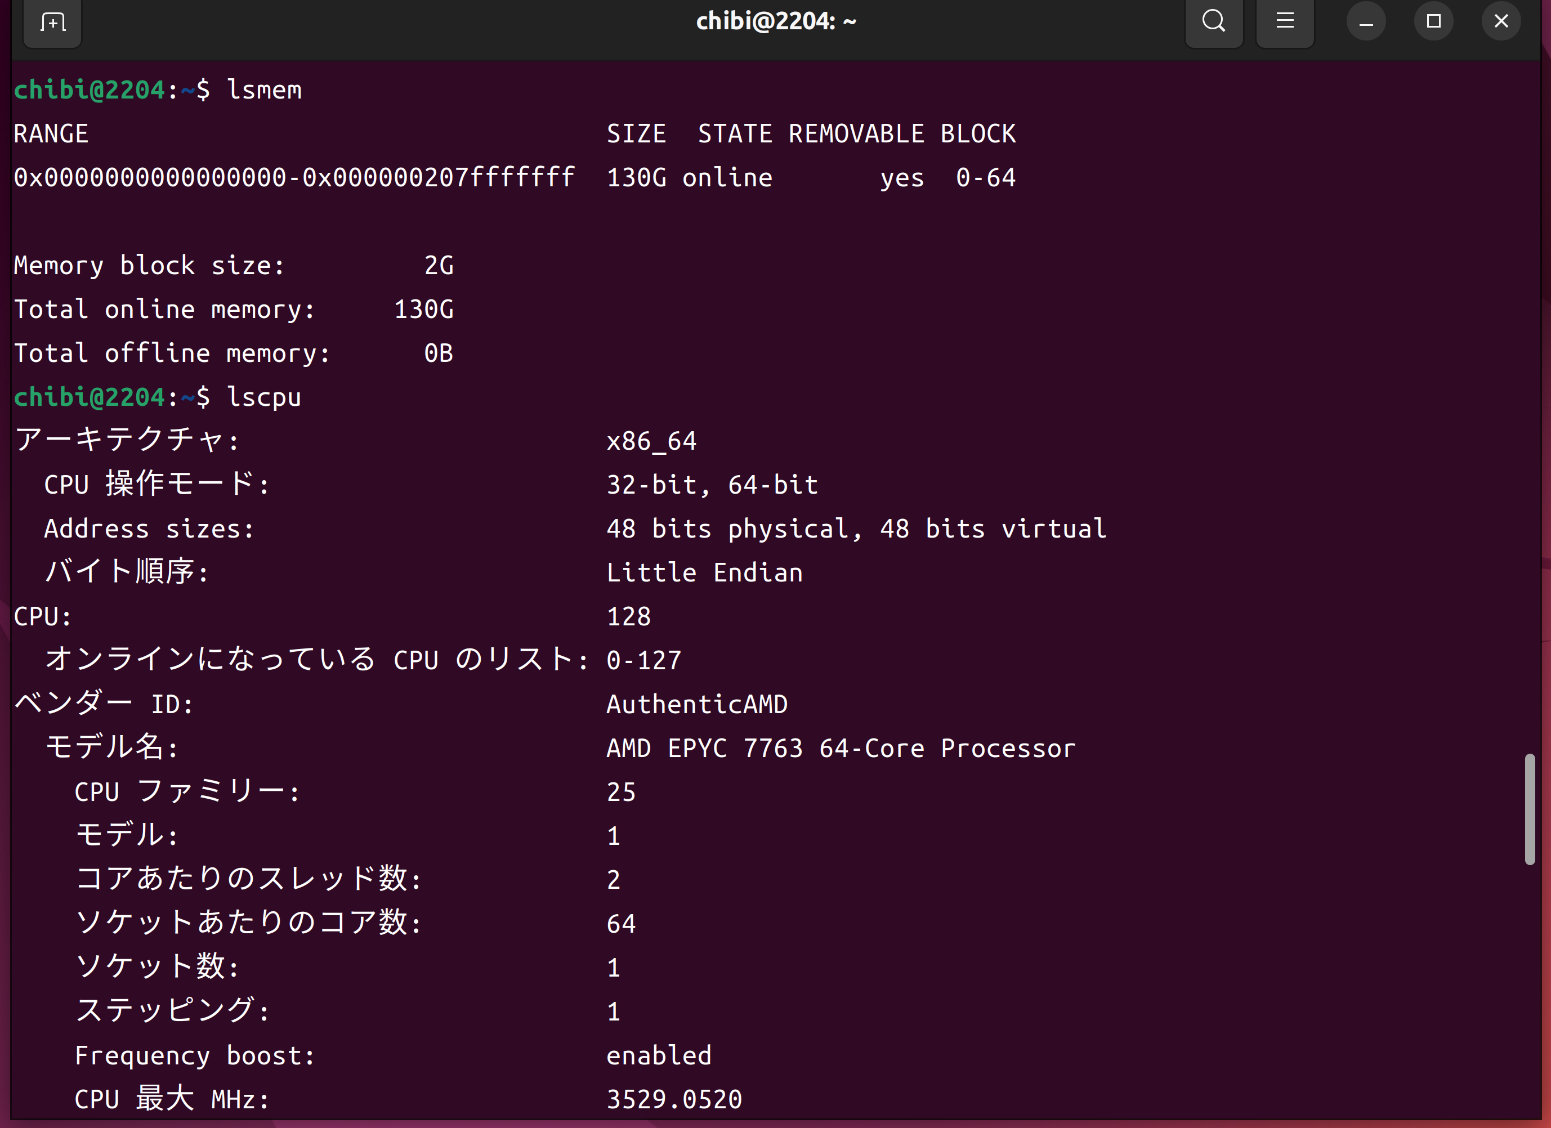Click the AMD EPYC 7763 model name
The width and height of the screenshot is (1551, 1128).
[841, 748]
